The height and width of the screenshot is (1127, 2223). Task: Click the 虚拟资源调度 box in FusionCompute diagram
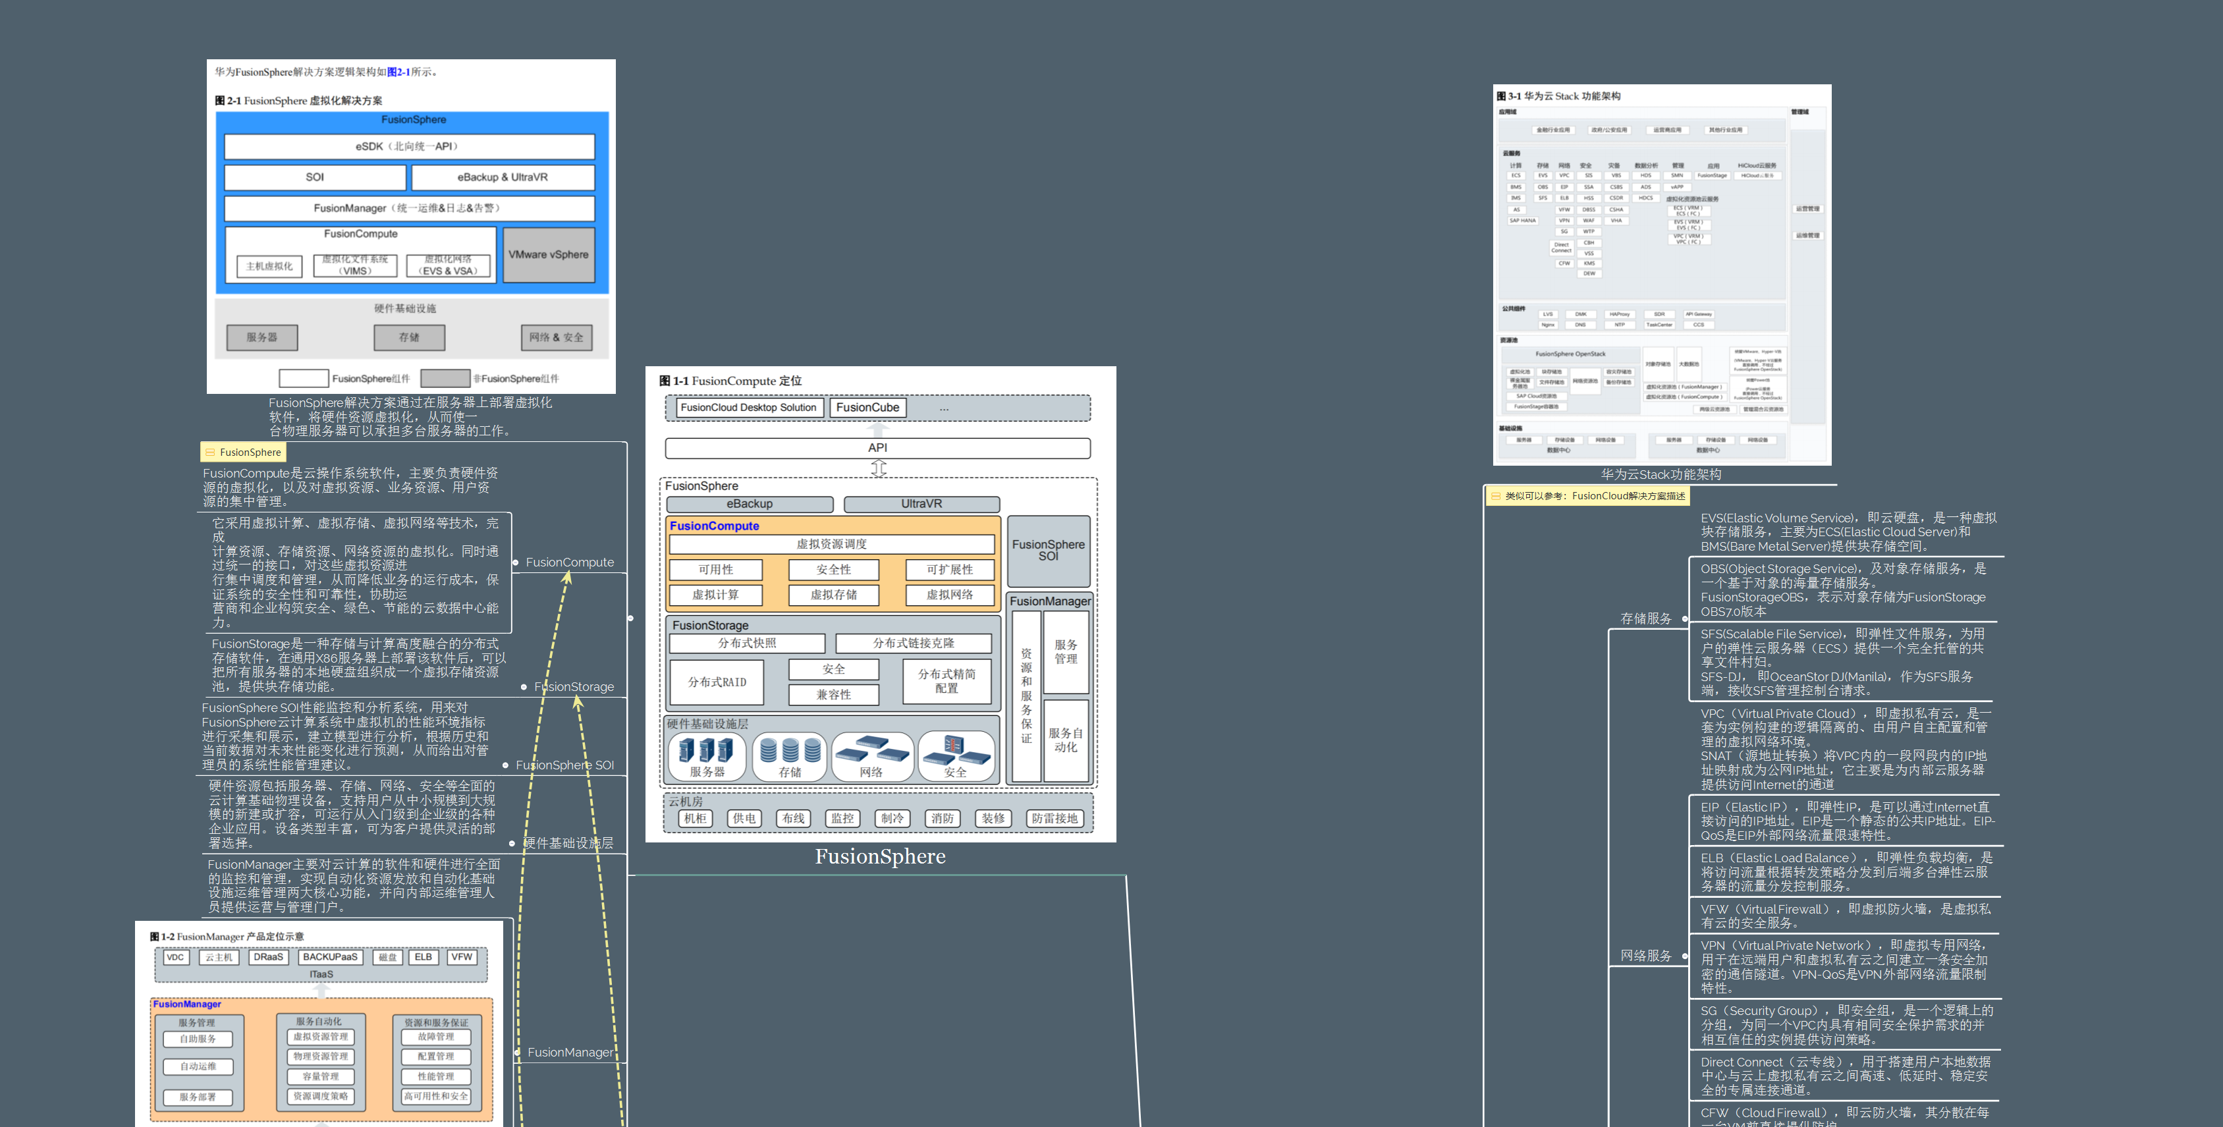[x=832, y=545]
